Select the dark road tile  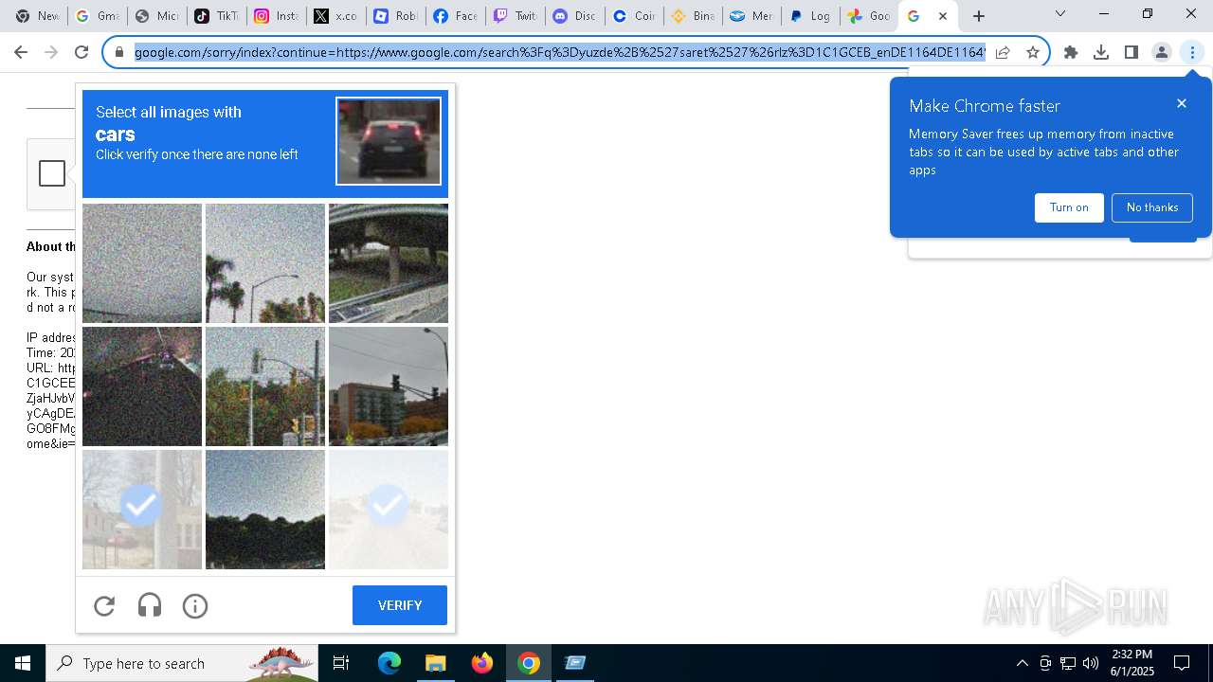pyautogui.click(x=142, y=386)
